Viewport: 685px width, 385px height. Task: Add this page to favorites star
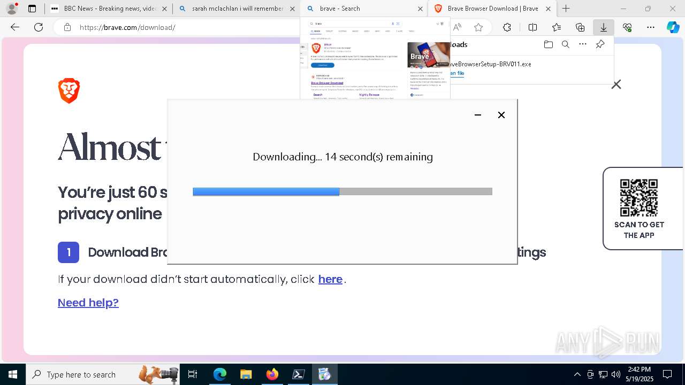[x=478, y=27]
